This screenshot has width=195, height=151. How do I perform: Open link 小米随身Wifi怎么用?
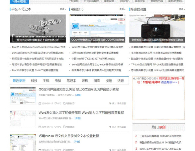tap(156, 53)
